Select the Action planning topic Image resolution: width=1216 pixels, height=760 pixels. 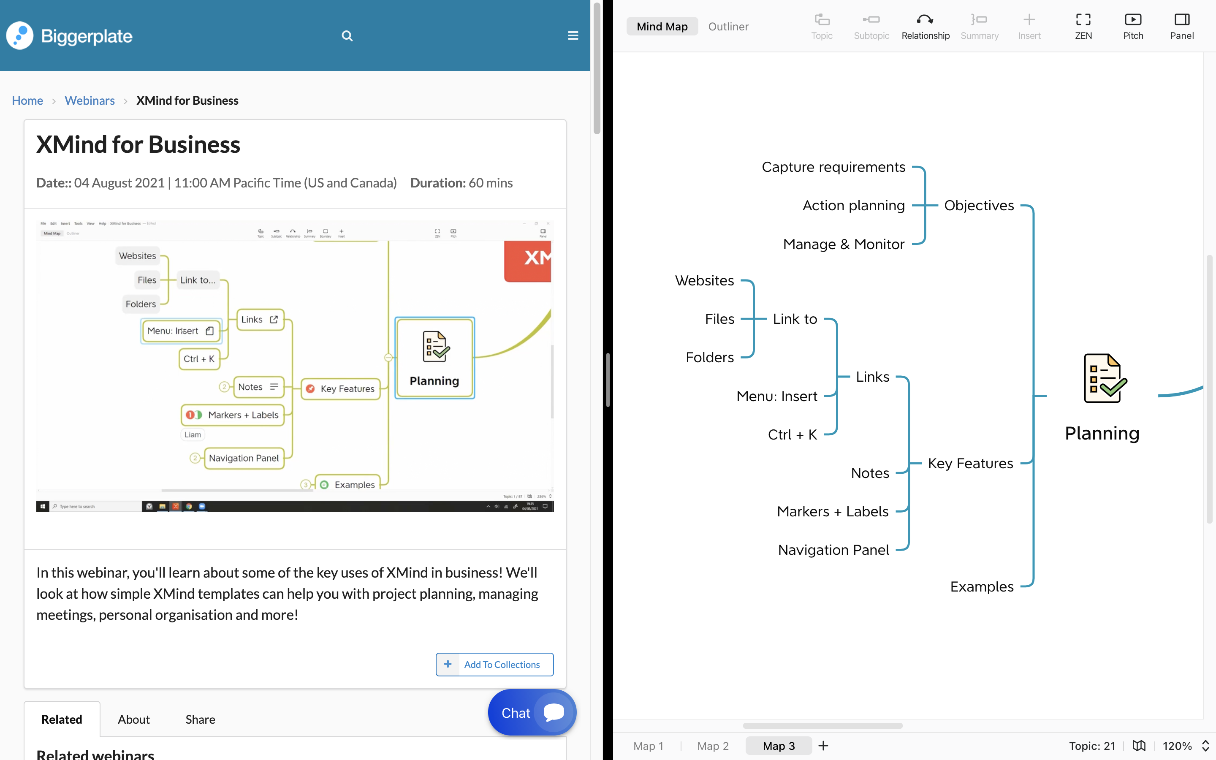pos(853,205)
